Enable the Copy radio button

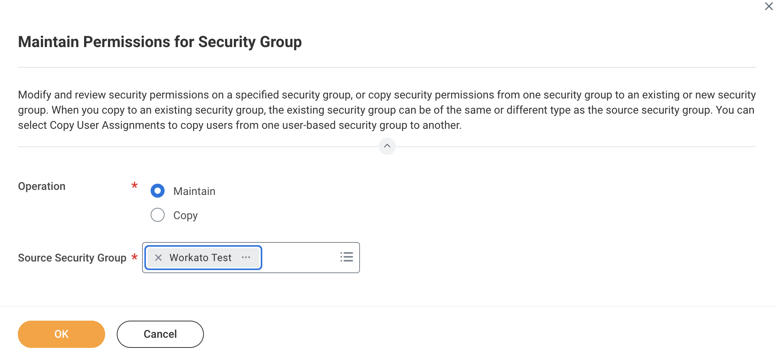point(157,215)
